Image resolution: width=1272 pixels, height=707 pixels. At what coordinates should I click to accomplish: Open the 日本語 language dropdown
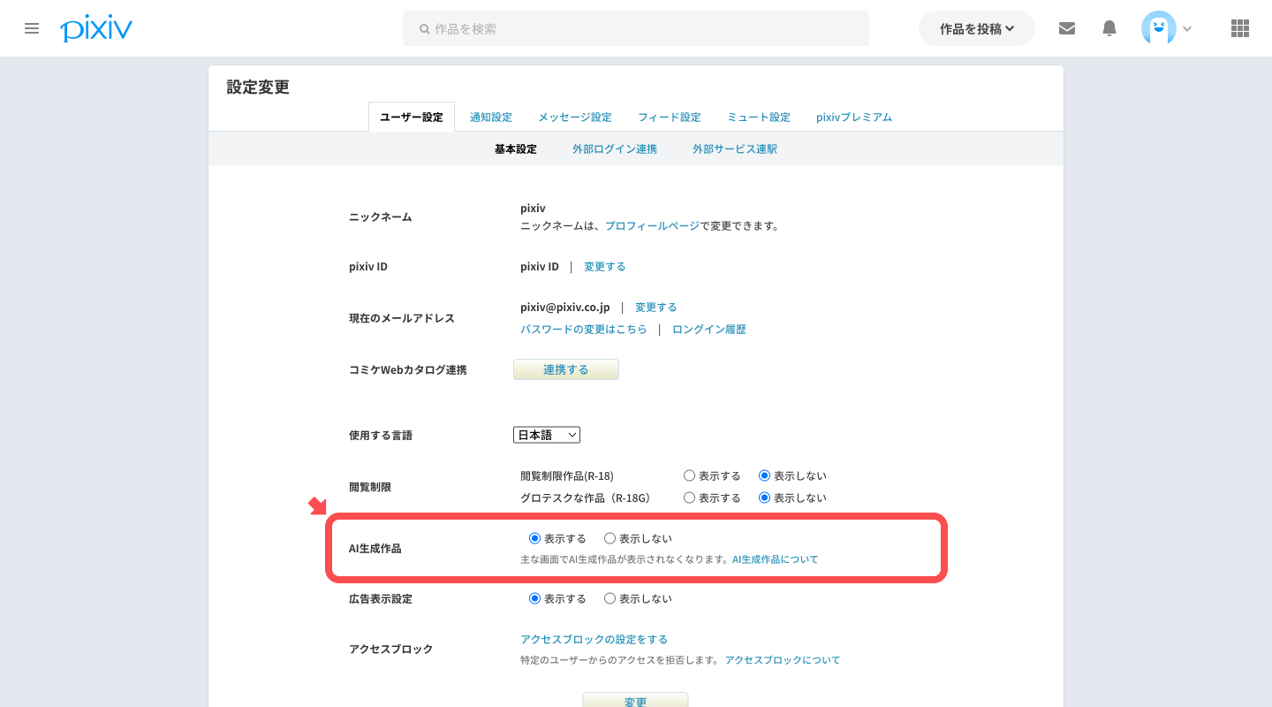546,435
